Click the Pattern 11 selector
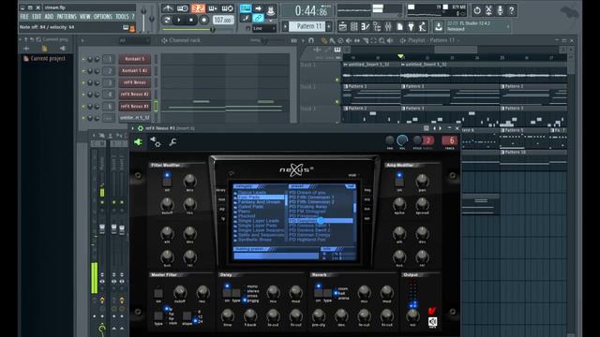Screen dimensions: 600x337 click(x=307, y=26)
